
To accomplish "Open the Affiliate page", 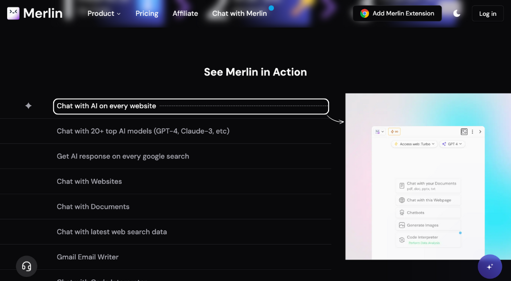I will point(185,13).
